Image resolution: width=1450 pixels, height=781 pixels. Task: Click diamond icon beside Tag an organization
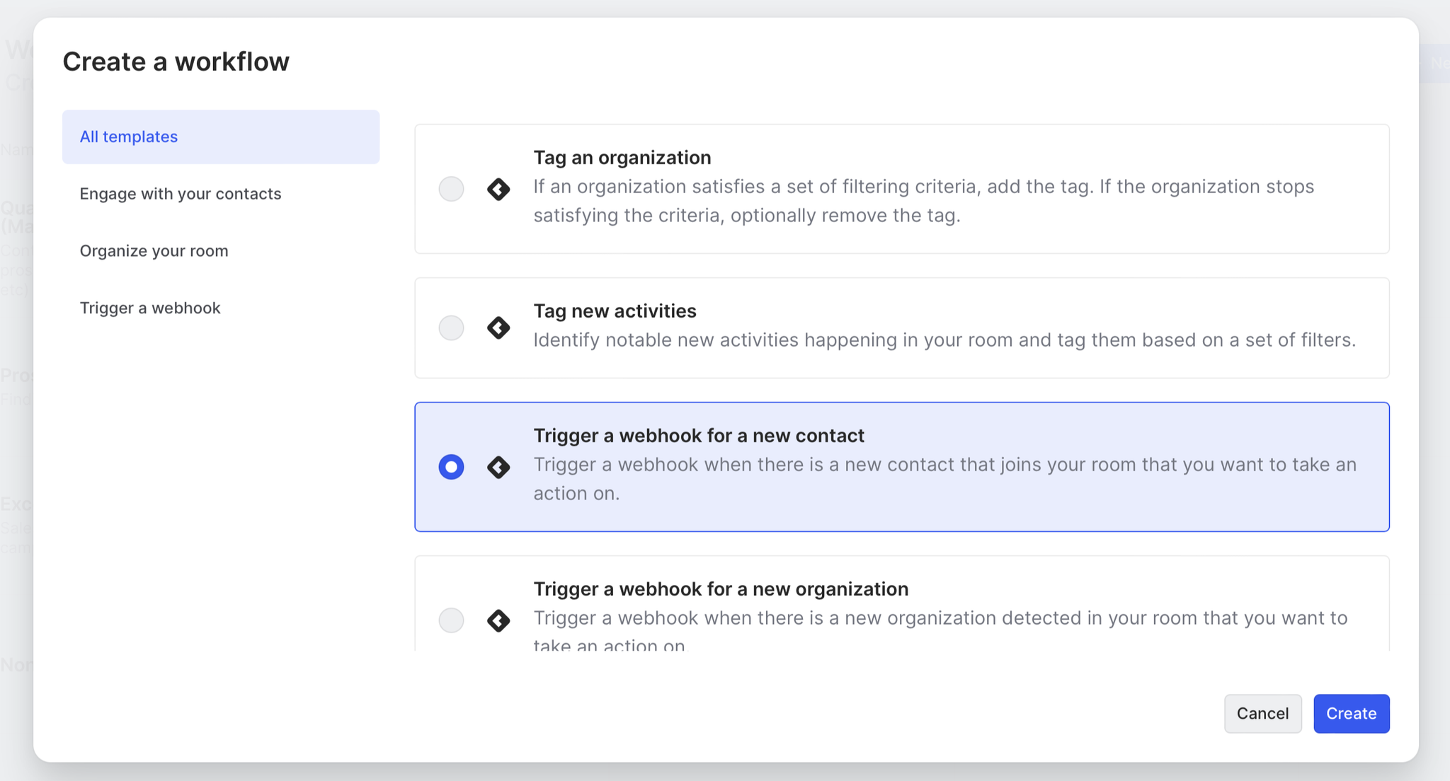498,189
